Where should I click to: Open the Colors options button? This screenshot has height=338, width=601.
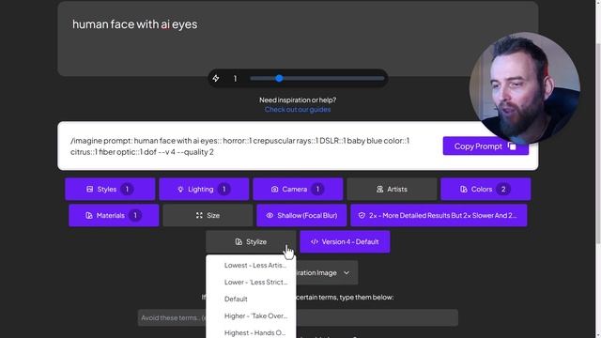pos(485,189)
